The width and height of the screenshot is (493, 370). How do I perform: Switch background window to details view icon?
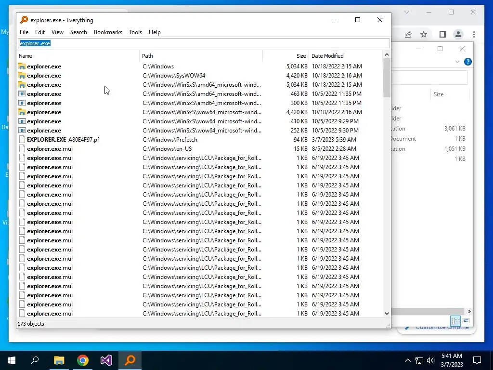(x=455, y=320)
